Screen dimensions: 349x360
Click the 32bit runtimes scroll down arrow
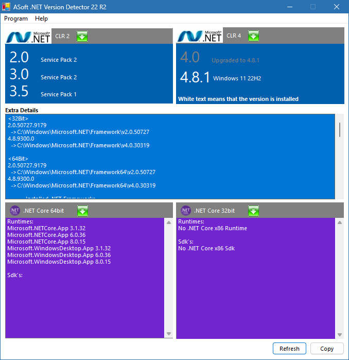[x=340, y=335]
